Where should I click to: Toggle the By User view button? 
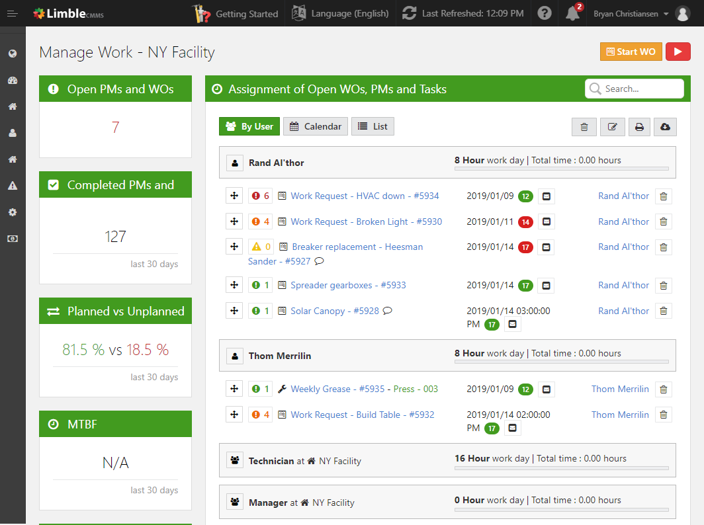pyautogui.click(x=249, y=126)
